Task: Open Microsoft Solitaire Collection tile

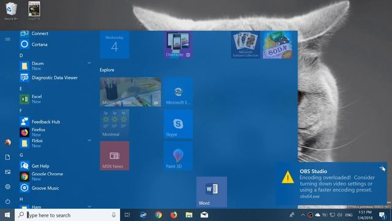Action: tap(245, 45)
